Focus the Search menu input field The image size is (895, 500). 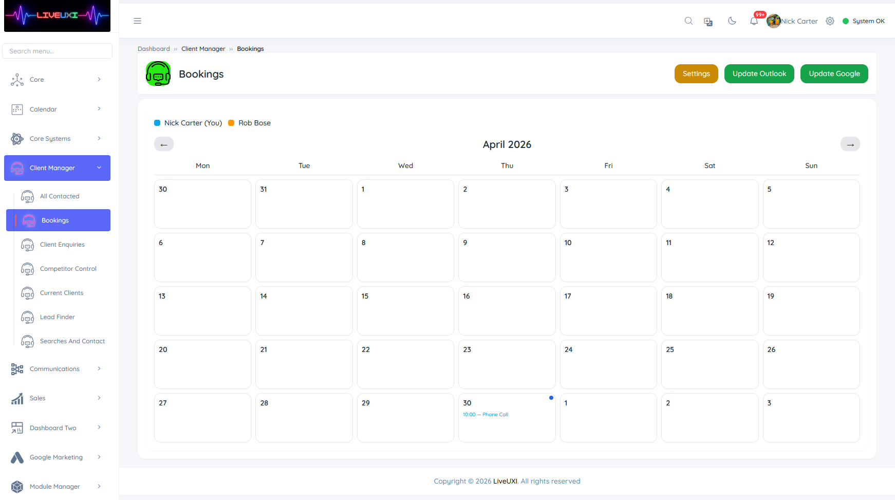[58, 51]
